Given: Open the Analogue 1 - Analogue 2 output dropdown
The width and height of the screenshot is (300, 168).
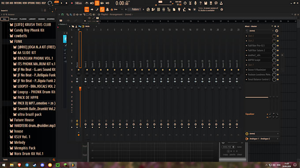Looking at the screenshot, I should [262, 139].
